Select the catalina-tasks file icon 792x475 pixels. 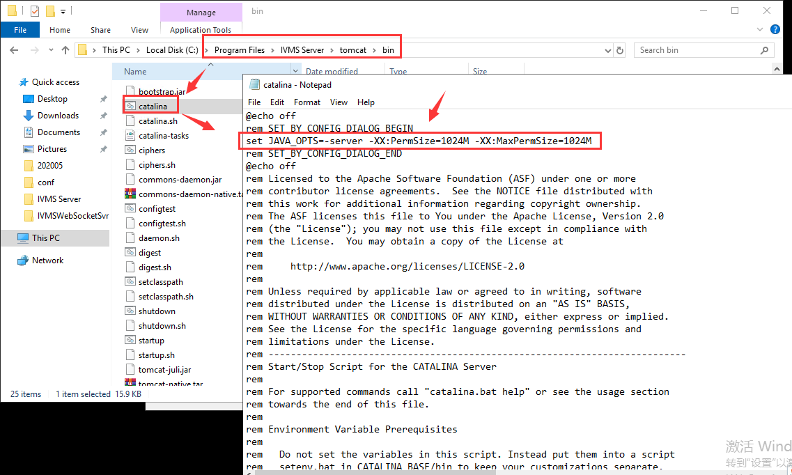[x=130, y=135]
